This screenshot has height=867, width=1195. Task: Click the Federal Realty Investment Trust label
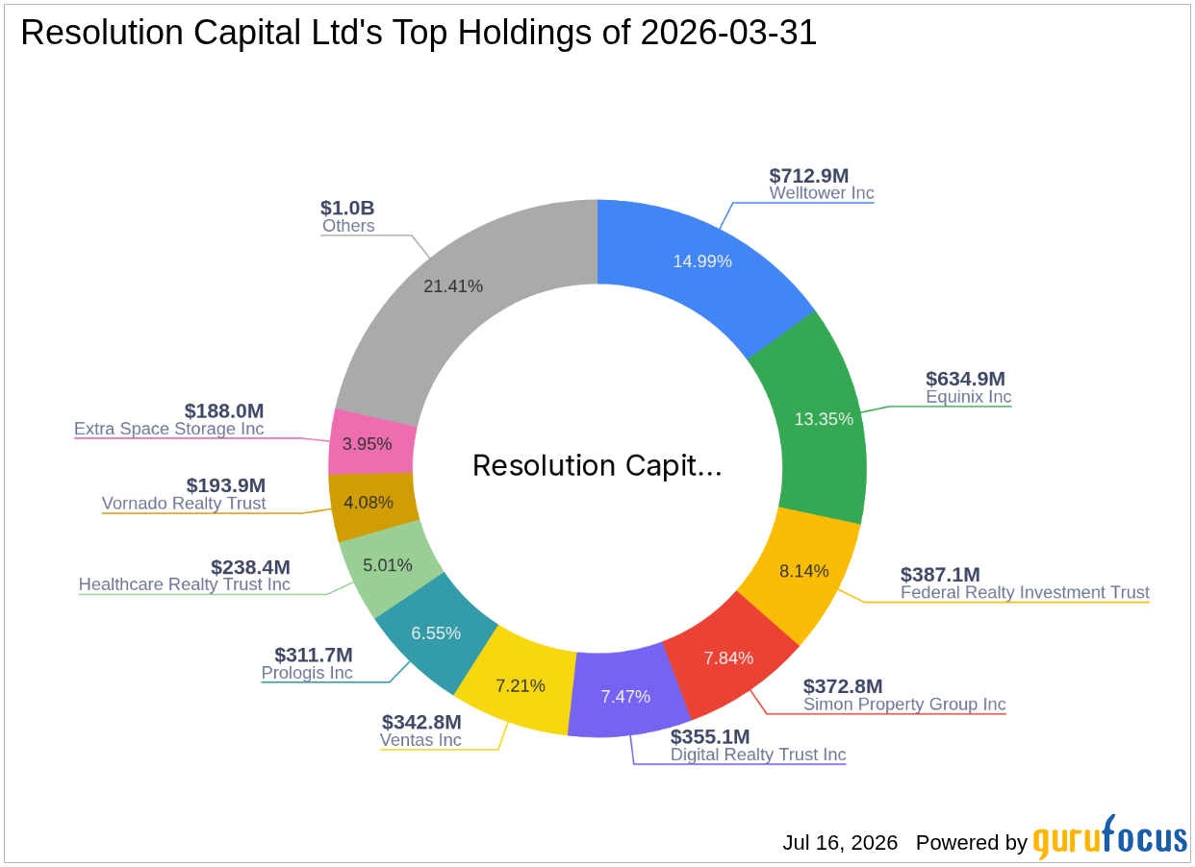[1025, 592]
